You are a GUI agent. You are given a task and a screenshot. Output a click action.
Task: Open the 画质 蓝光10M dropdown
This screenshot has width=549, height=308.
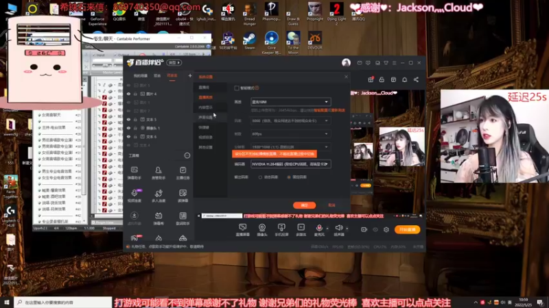click(x=290, y=102)
